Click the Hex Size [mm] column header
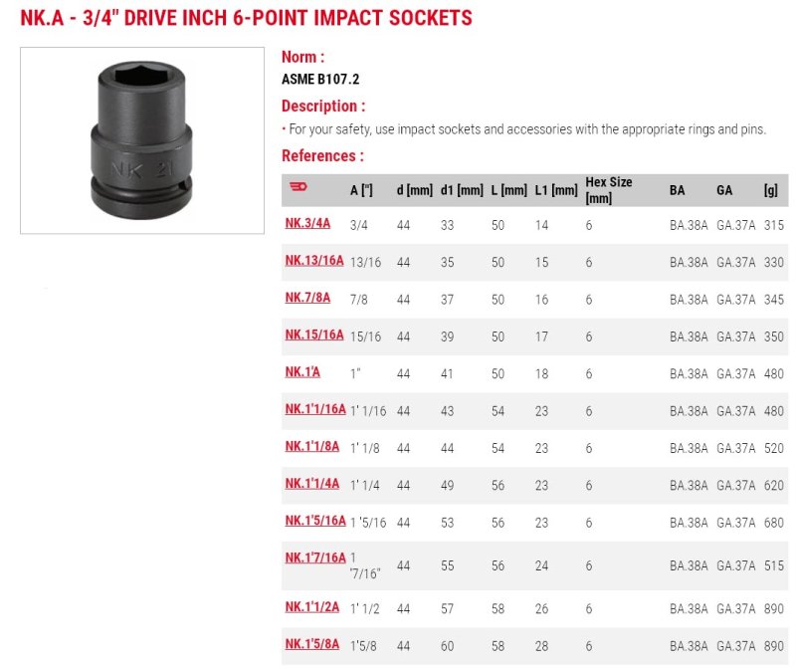Viewport: 796px width, 670px height. [609, 190]
